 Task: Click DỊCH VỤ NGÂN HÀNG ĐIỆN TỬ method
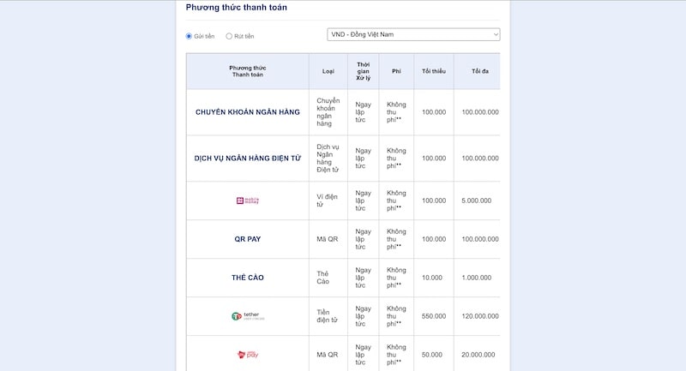pos(248,159)
